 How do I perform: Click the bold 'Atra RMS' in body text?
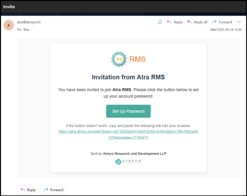pos(120,90)
